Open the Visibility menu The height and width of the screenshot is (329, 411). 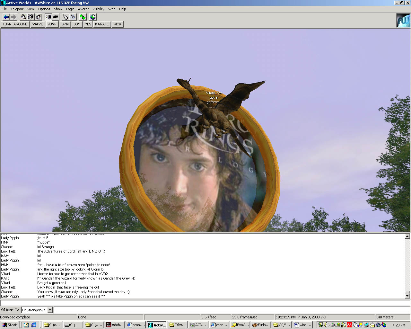click(98, 9)
